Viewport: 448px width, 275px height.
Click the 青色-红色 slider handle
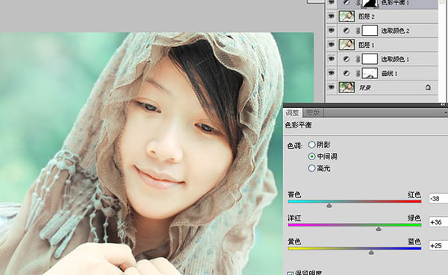329,205
